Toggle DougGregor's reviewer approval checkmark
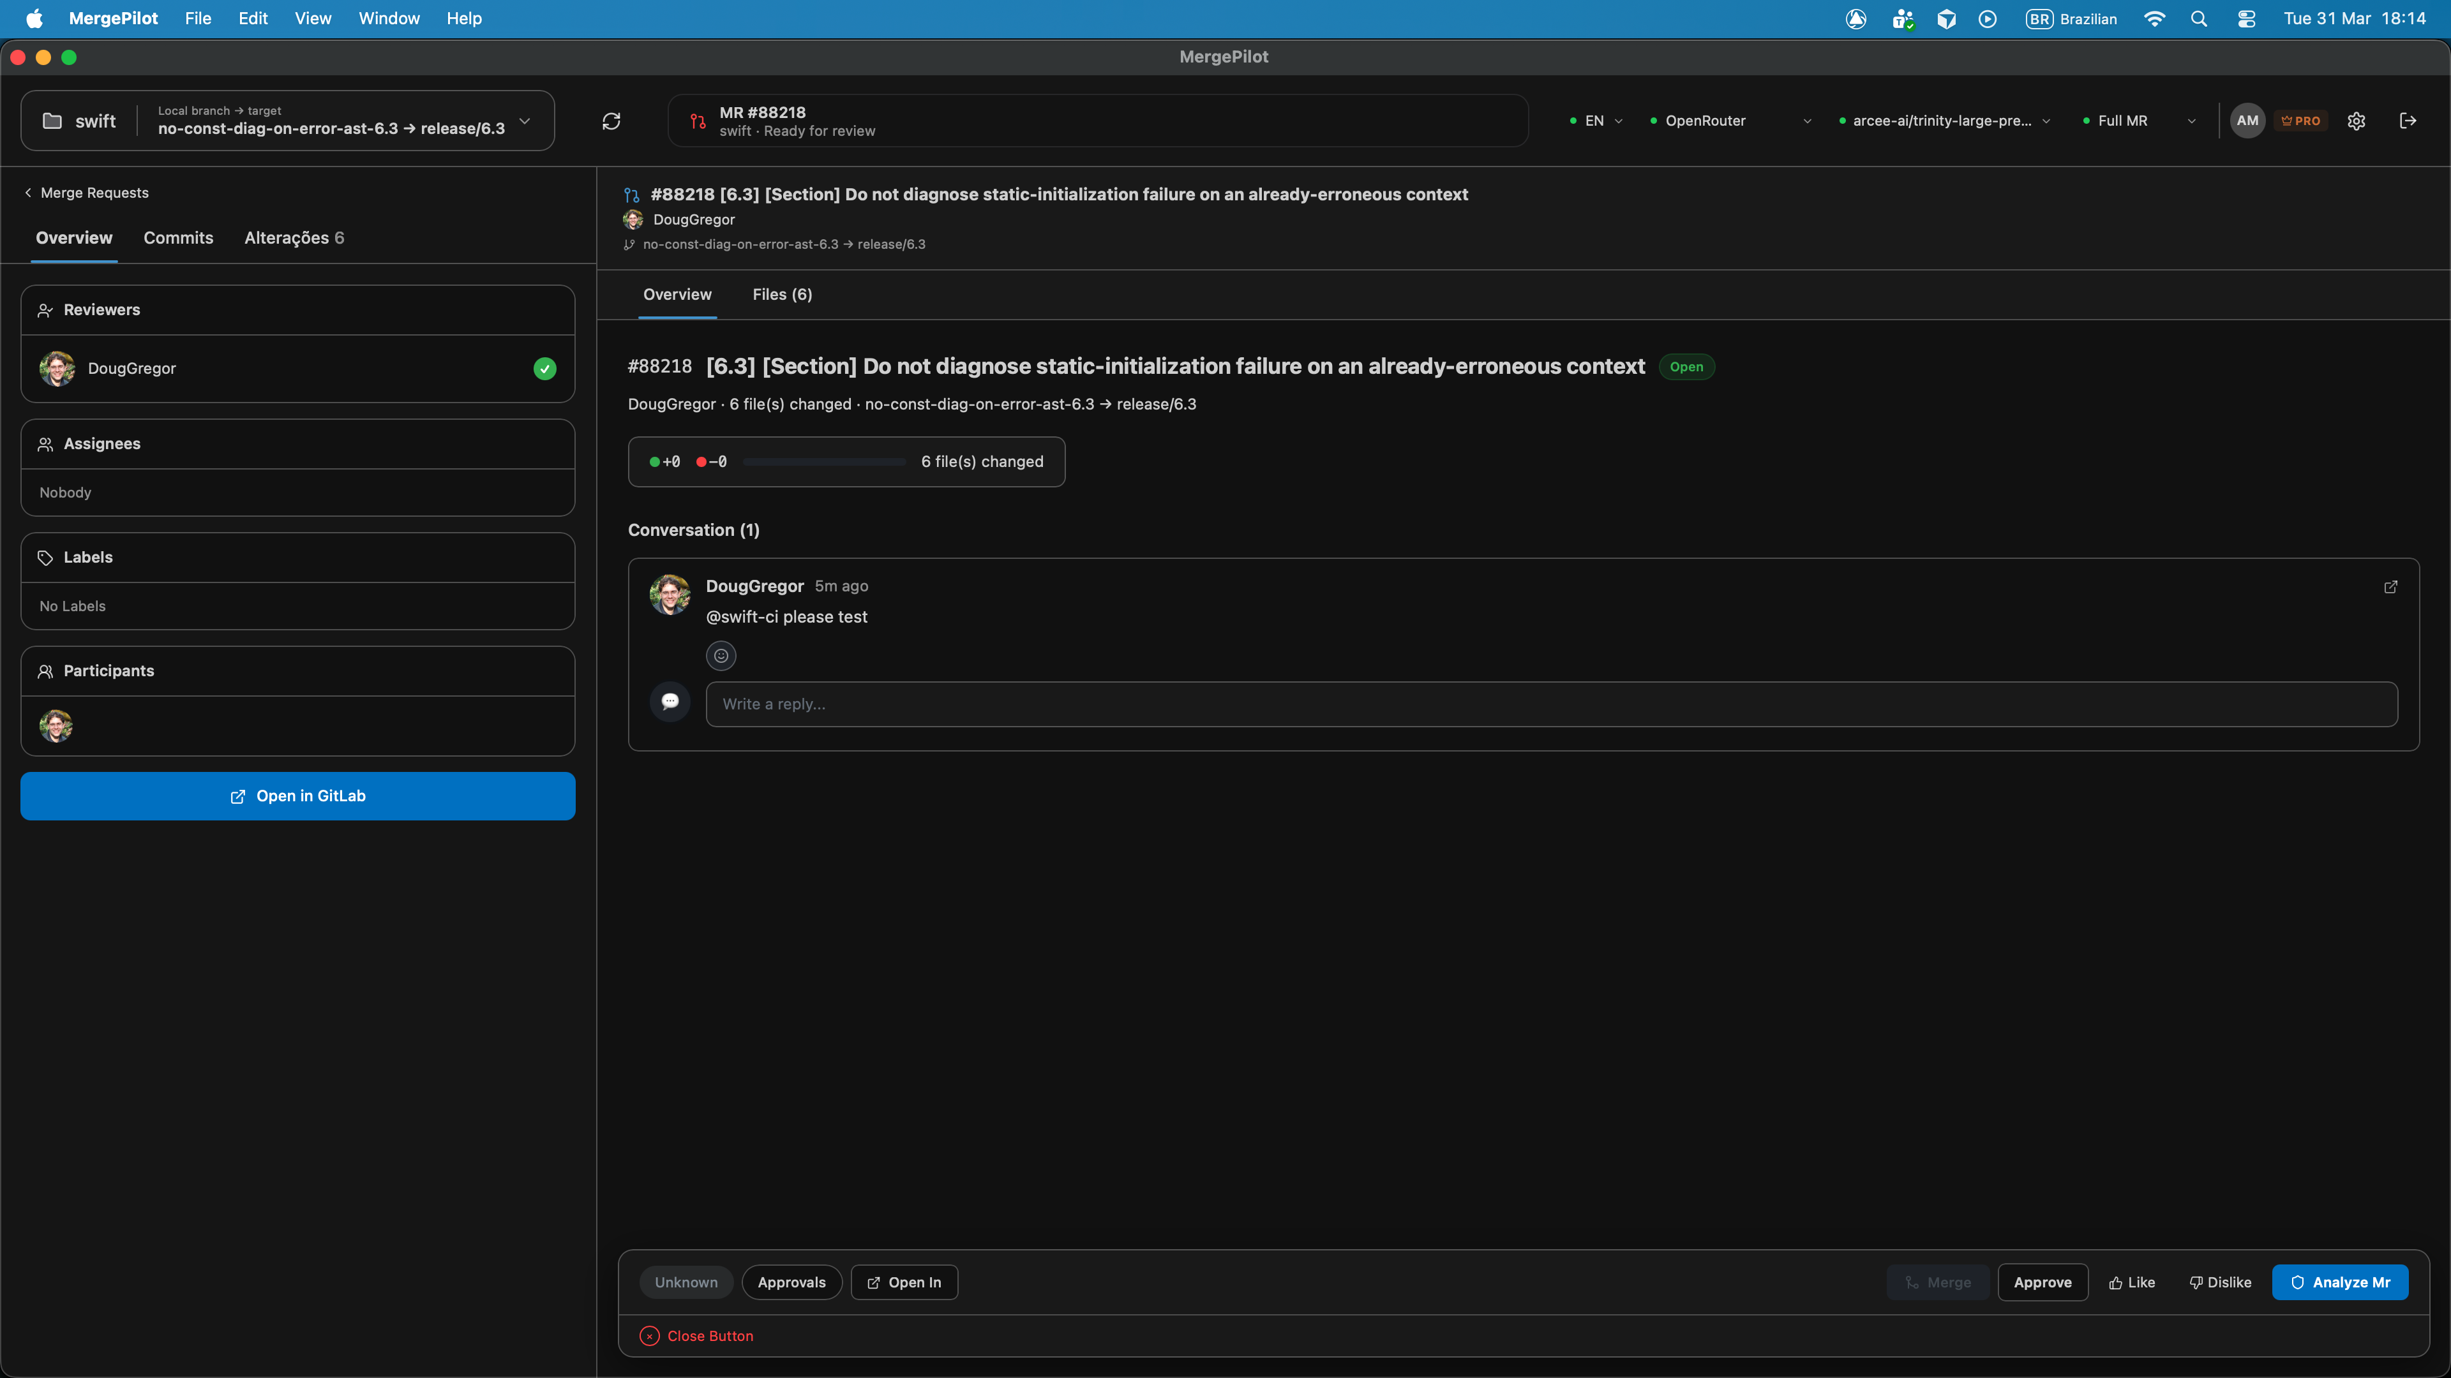 tap(544, 369)
